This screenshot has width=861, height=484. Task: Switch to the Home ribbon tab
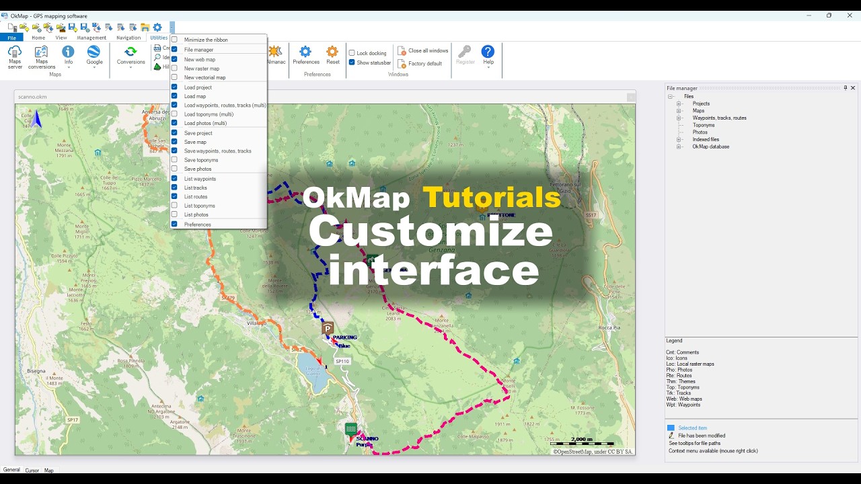38,38
